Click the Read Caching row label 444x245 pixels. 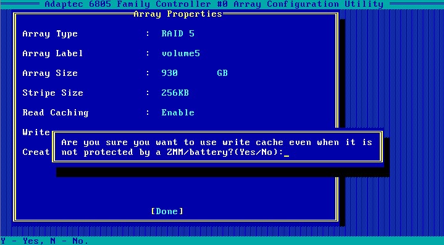pos(56,112)
